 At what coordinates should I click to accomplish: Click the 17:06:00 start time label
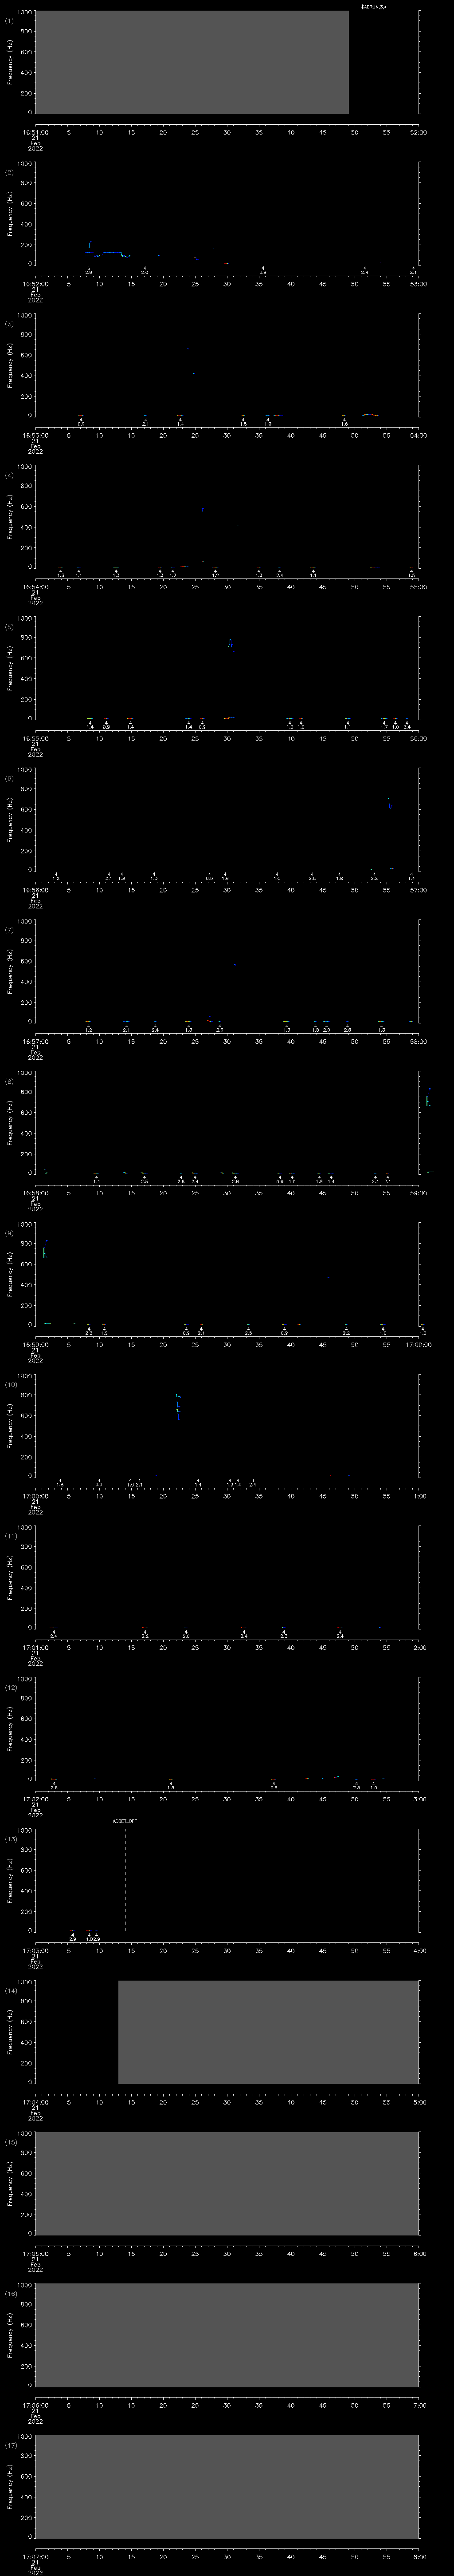click(35, 2404)
